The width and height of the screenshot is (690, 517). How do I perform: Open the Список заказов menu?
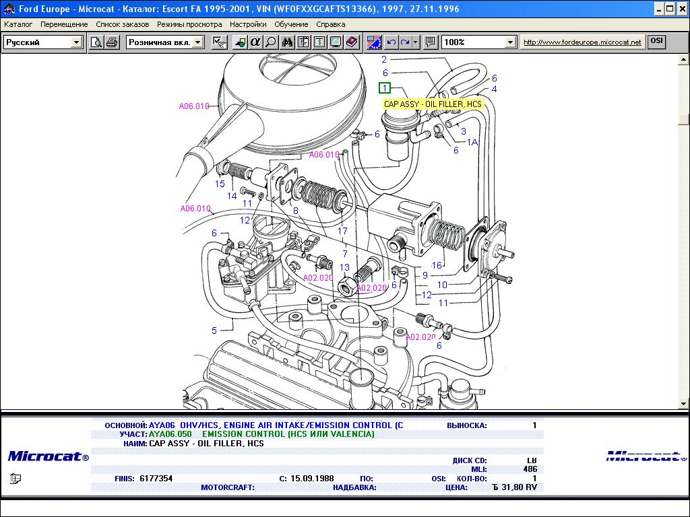click(122, 24)
